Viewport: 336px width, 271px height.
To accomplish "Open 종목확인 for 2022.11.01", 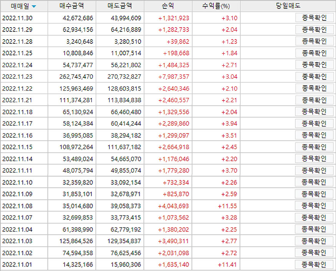I will (x=314, y=264).
